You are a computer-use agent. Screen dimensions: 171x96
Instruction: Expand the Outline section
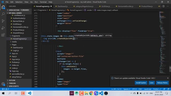pos(19,80)
